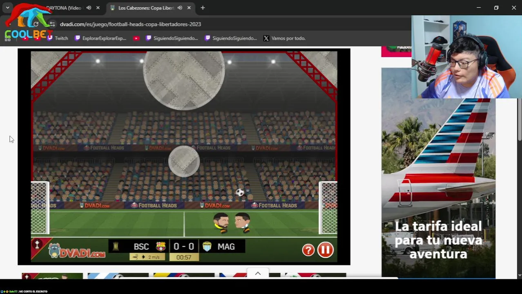Open the first SiguiendoSiguiendo... bookmark
522x294 pixels.
[172, 38]
